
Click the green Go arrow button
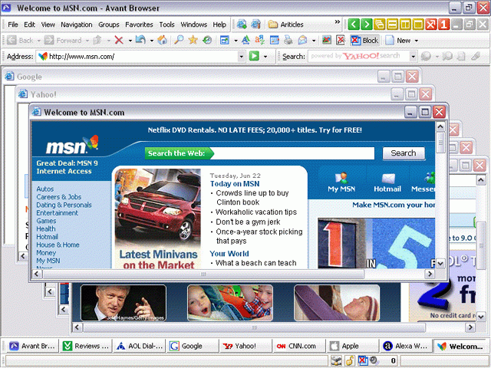pyautogui.click(x=254, y=56)
